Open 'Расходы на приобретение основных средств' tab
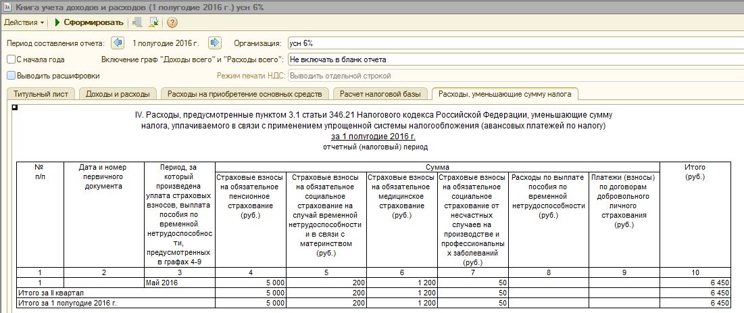 tap(245, 94)
